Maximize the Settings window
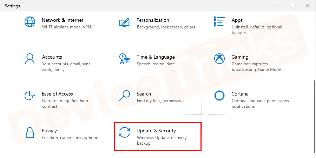 click(x=291, y=6)
